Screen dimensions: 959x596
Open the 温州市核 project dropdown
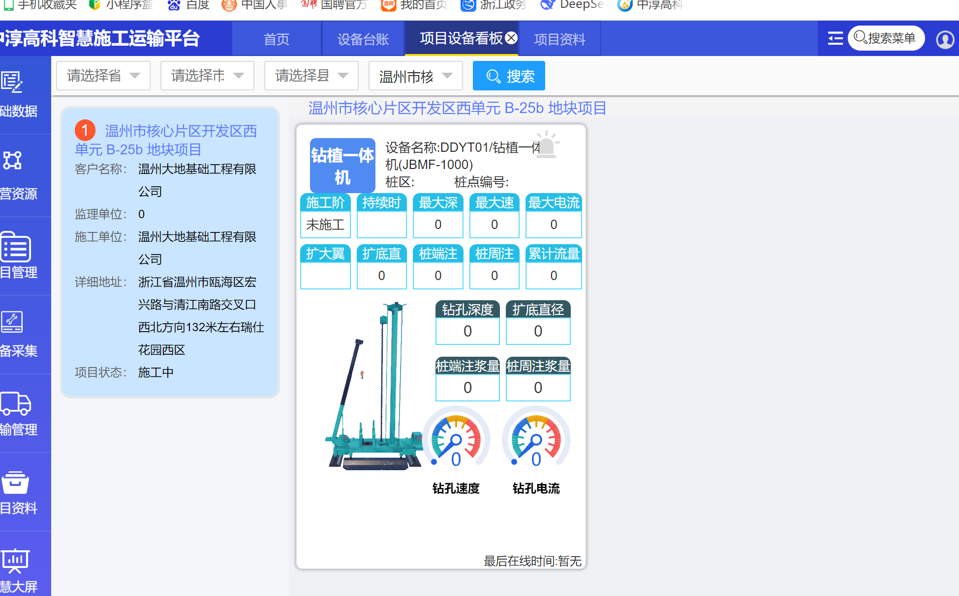coord(415,76)
